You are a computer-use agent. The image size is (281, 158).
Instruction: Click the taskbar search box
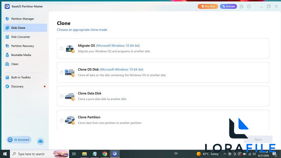click(x=39, y=154)
